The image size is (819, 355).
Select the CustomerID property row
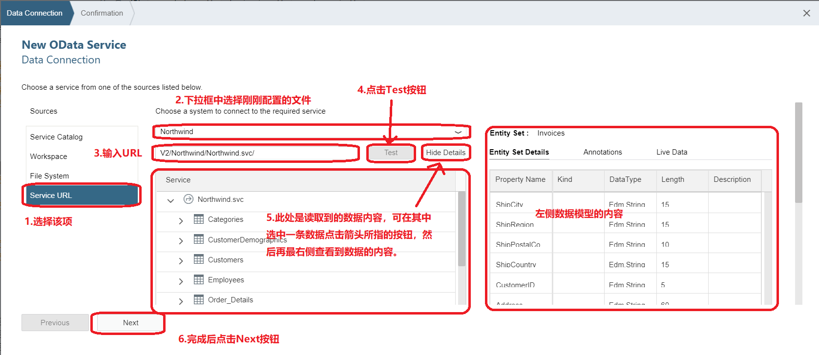625,284
